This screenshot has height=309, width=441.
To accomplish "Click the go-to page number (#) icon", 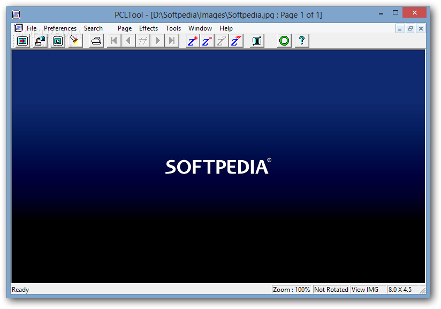I will [143, 41].
